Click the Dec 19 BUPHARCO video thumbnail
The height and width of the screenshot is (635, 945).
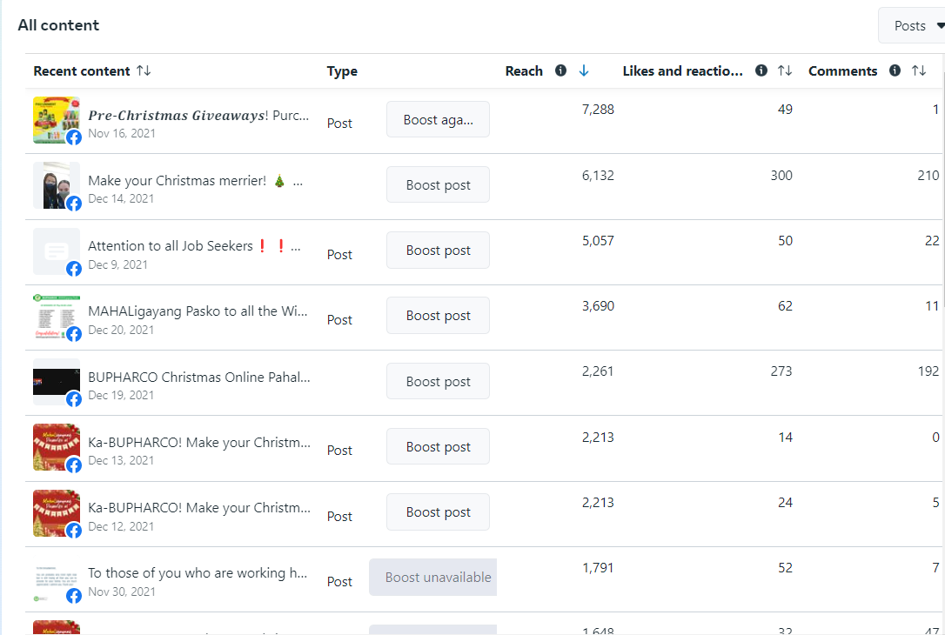[x=57, y=381]
